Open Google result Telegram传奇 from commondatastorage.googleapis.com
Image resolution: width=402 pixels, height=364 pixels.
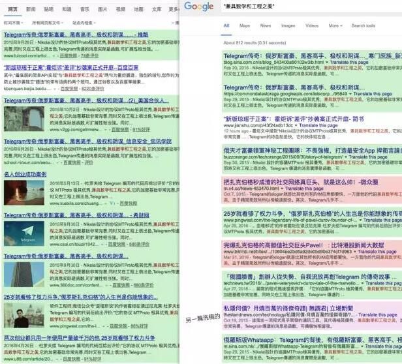[294, 87]
